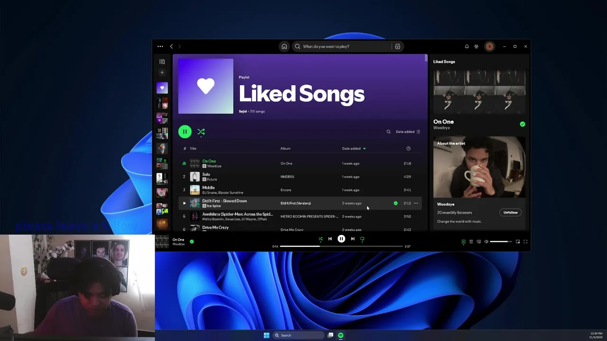Go forward with the right arrow
Viewport: 607px width, 341px height.
tap(179, 46)
